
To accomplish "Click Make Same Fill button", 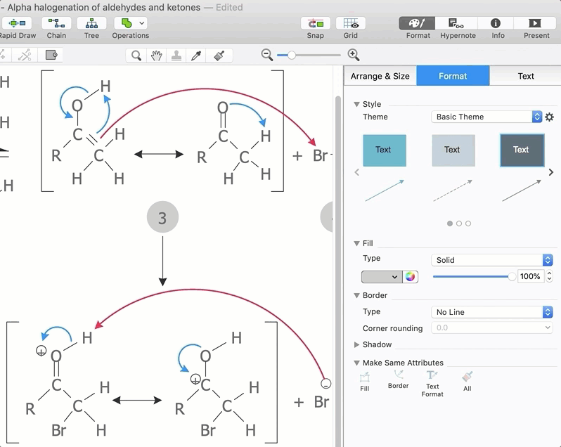I will point(365,382).
